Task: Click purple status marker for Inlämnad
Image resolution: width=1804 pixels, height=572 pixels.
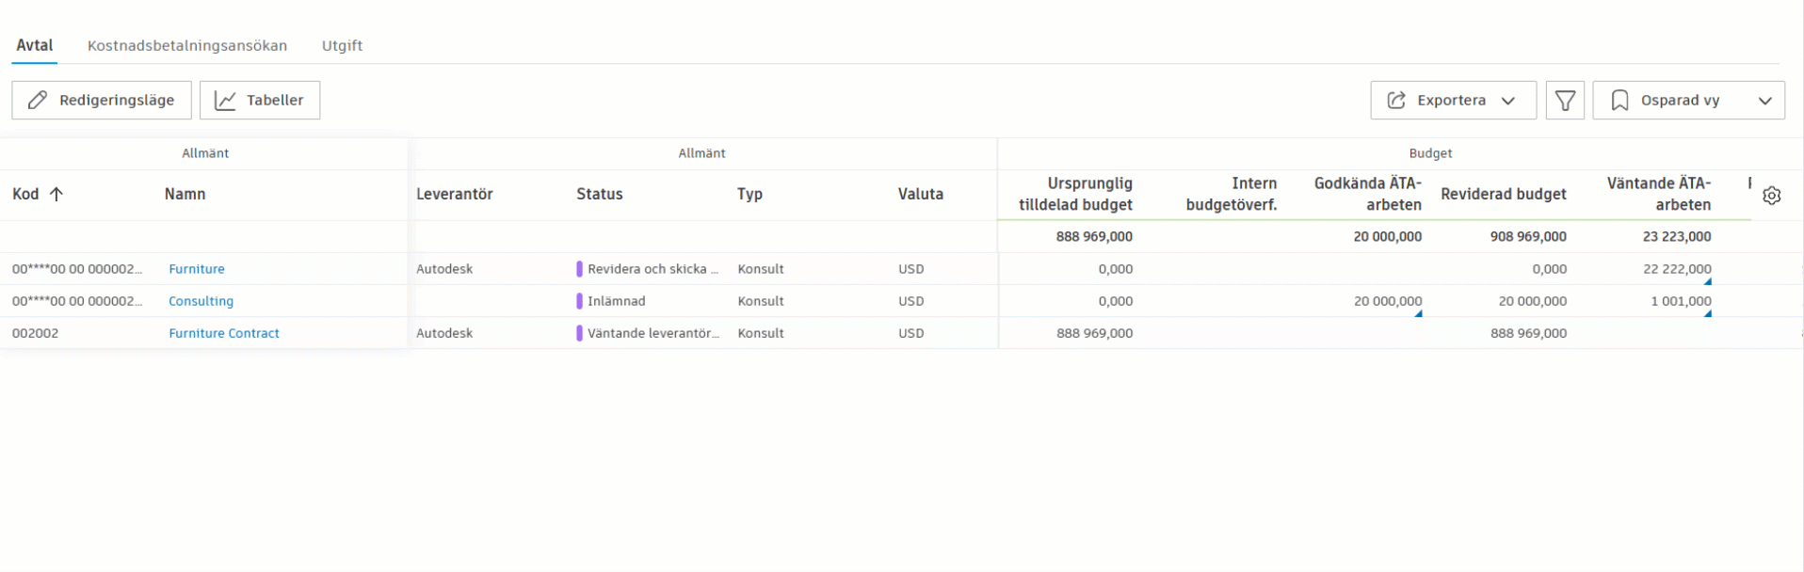Action: coord(579,301)
